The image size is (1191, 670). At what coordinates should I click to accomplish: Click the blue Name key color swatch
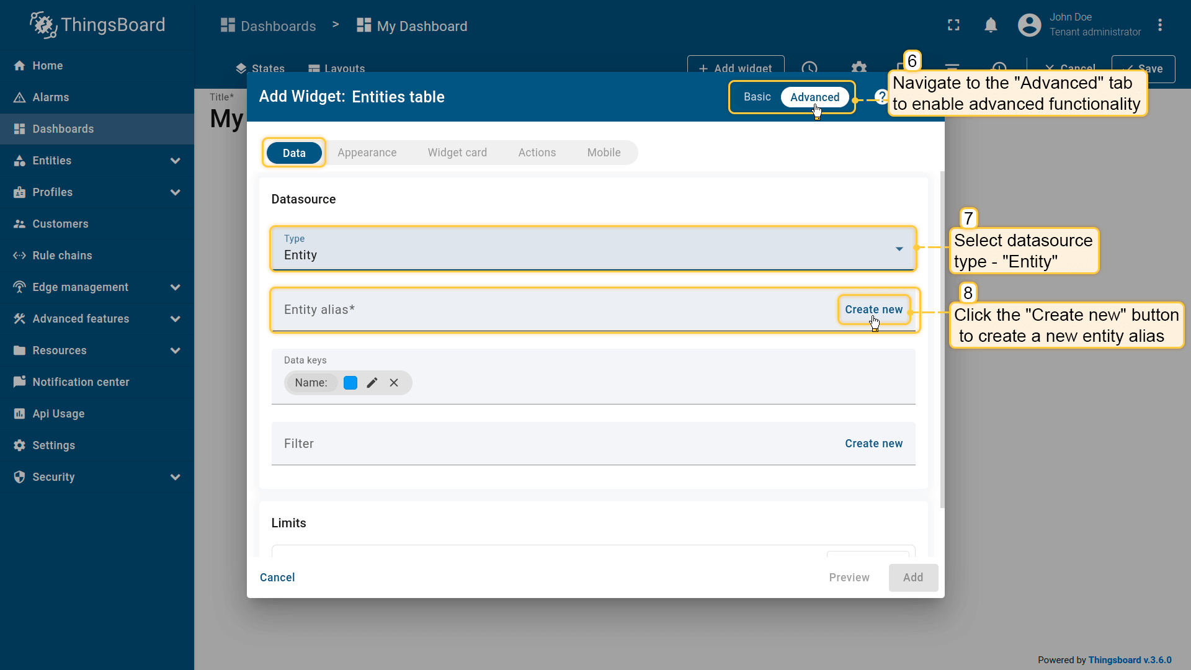350,383
